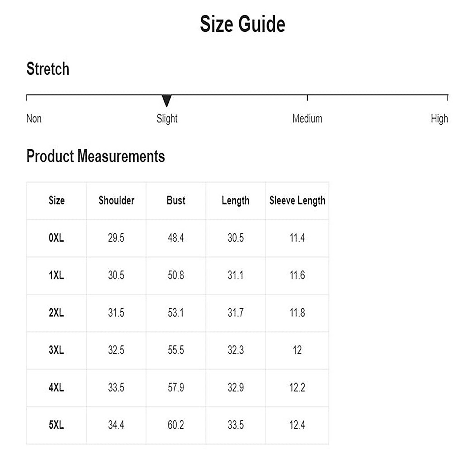Click the Length column header
Viewport: 453px width, 453px height.
[x=236, y=200]
